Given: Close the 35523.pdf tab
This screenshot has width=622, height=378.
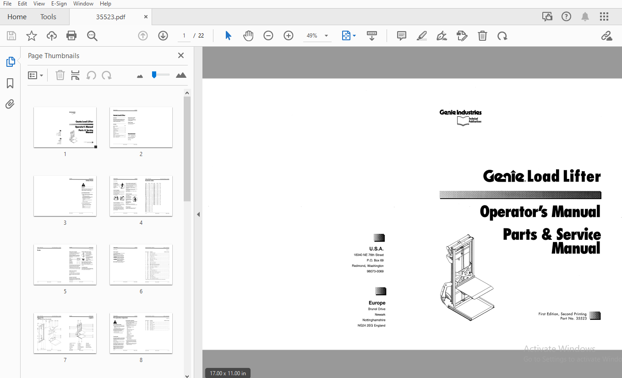Looking at the screenshot, I should click(x=146, y=17).
